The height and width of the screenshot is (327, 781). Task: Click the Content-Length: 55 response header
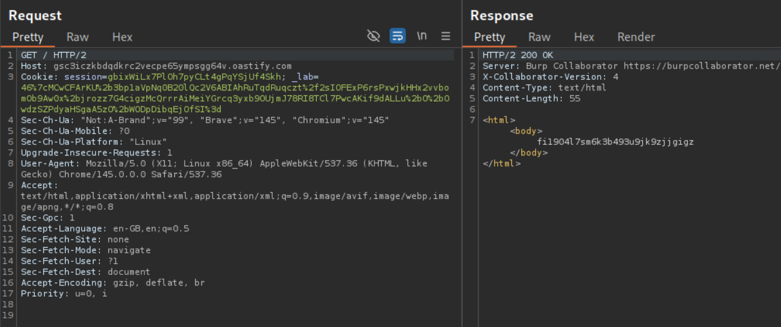tap(531, 98)
